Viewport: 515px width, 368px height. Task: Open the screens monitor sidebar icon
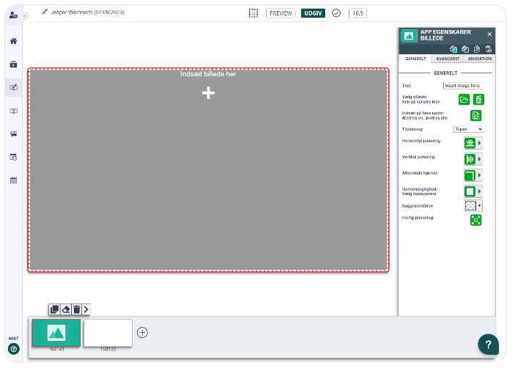coord(13,111)
